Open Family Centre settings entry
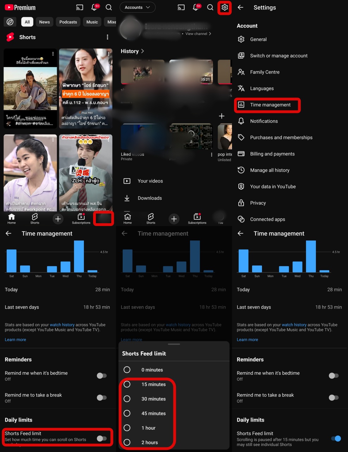 pyautogui.click(x=265, y=72)
